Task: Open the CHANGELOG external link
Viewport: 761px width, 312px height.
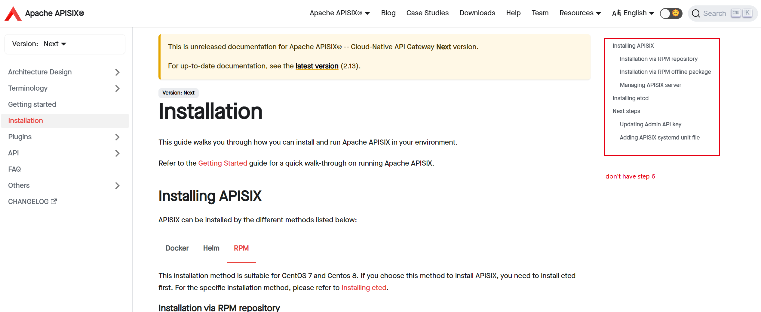Action: tap(32, 202)
